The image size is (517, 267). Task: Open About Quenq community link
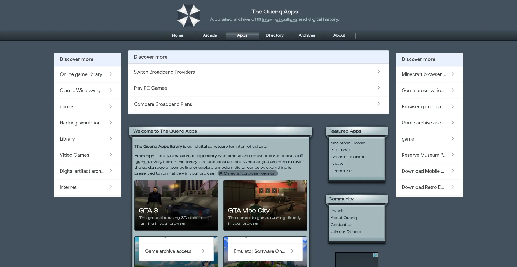[344, 218]
